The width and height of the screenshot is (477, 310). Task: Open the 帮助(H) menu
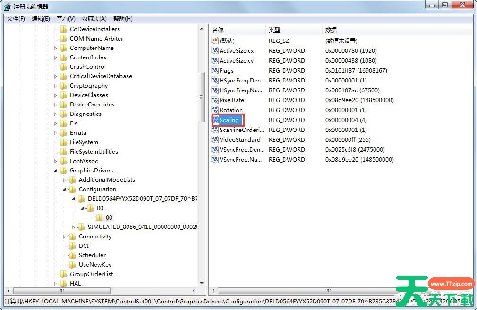(x=123, y=19)
